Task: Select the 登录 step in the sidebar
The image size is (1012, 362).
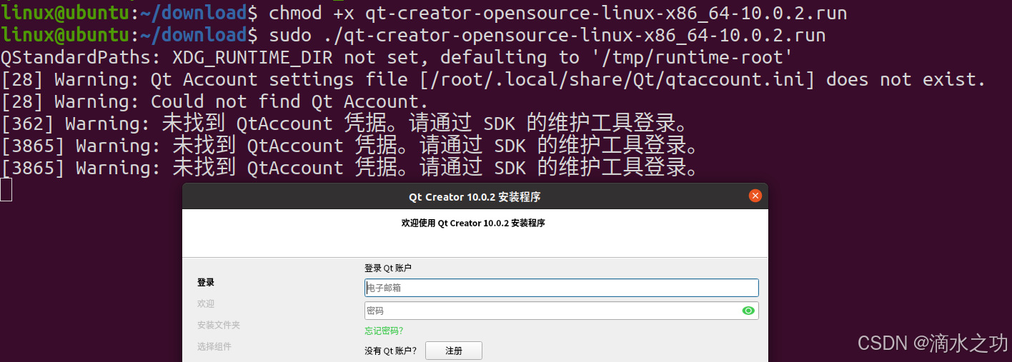Action: click(206, 283)
